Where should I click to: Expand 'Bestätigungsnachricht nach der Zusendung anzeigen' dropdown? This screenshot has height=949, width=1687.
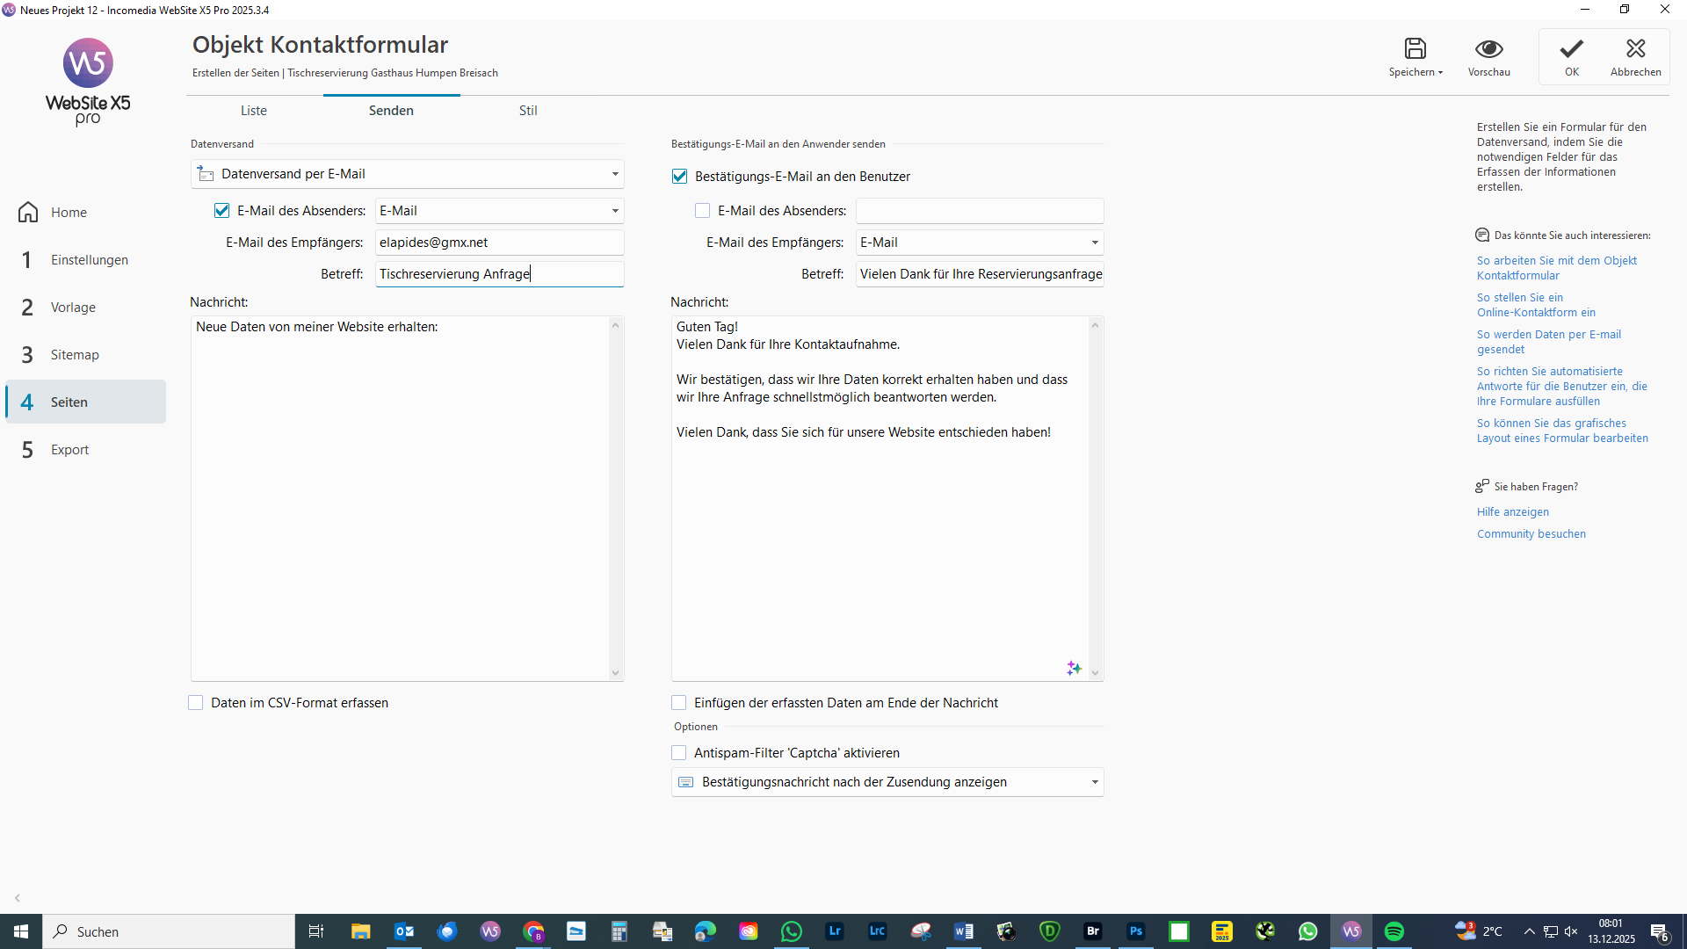click(x=1094, y=782)
